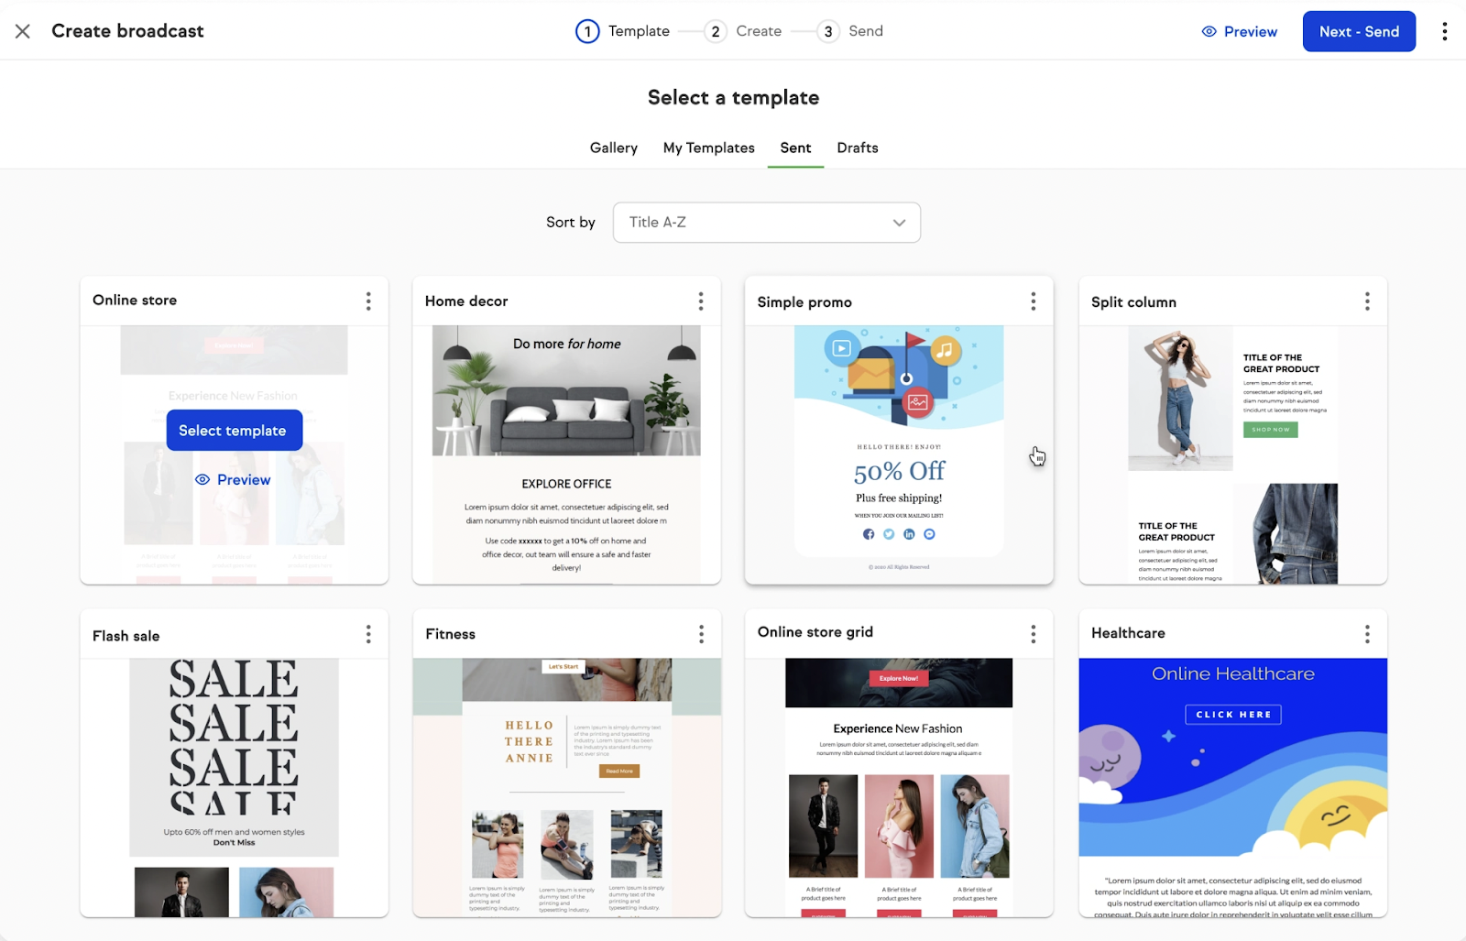
Task: Click the Send step label
Action: pyautogui.click(x=866, y=31)
